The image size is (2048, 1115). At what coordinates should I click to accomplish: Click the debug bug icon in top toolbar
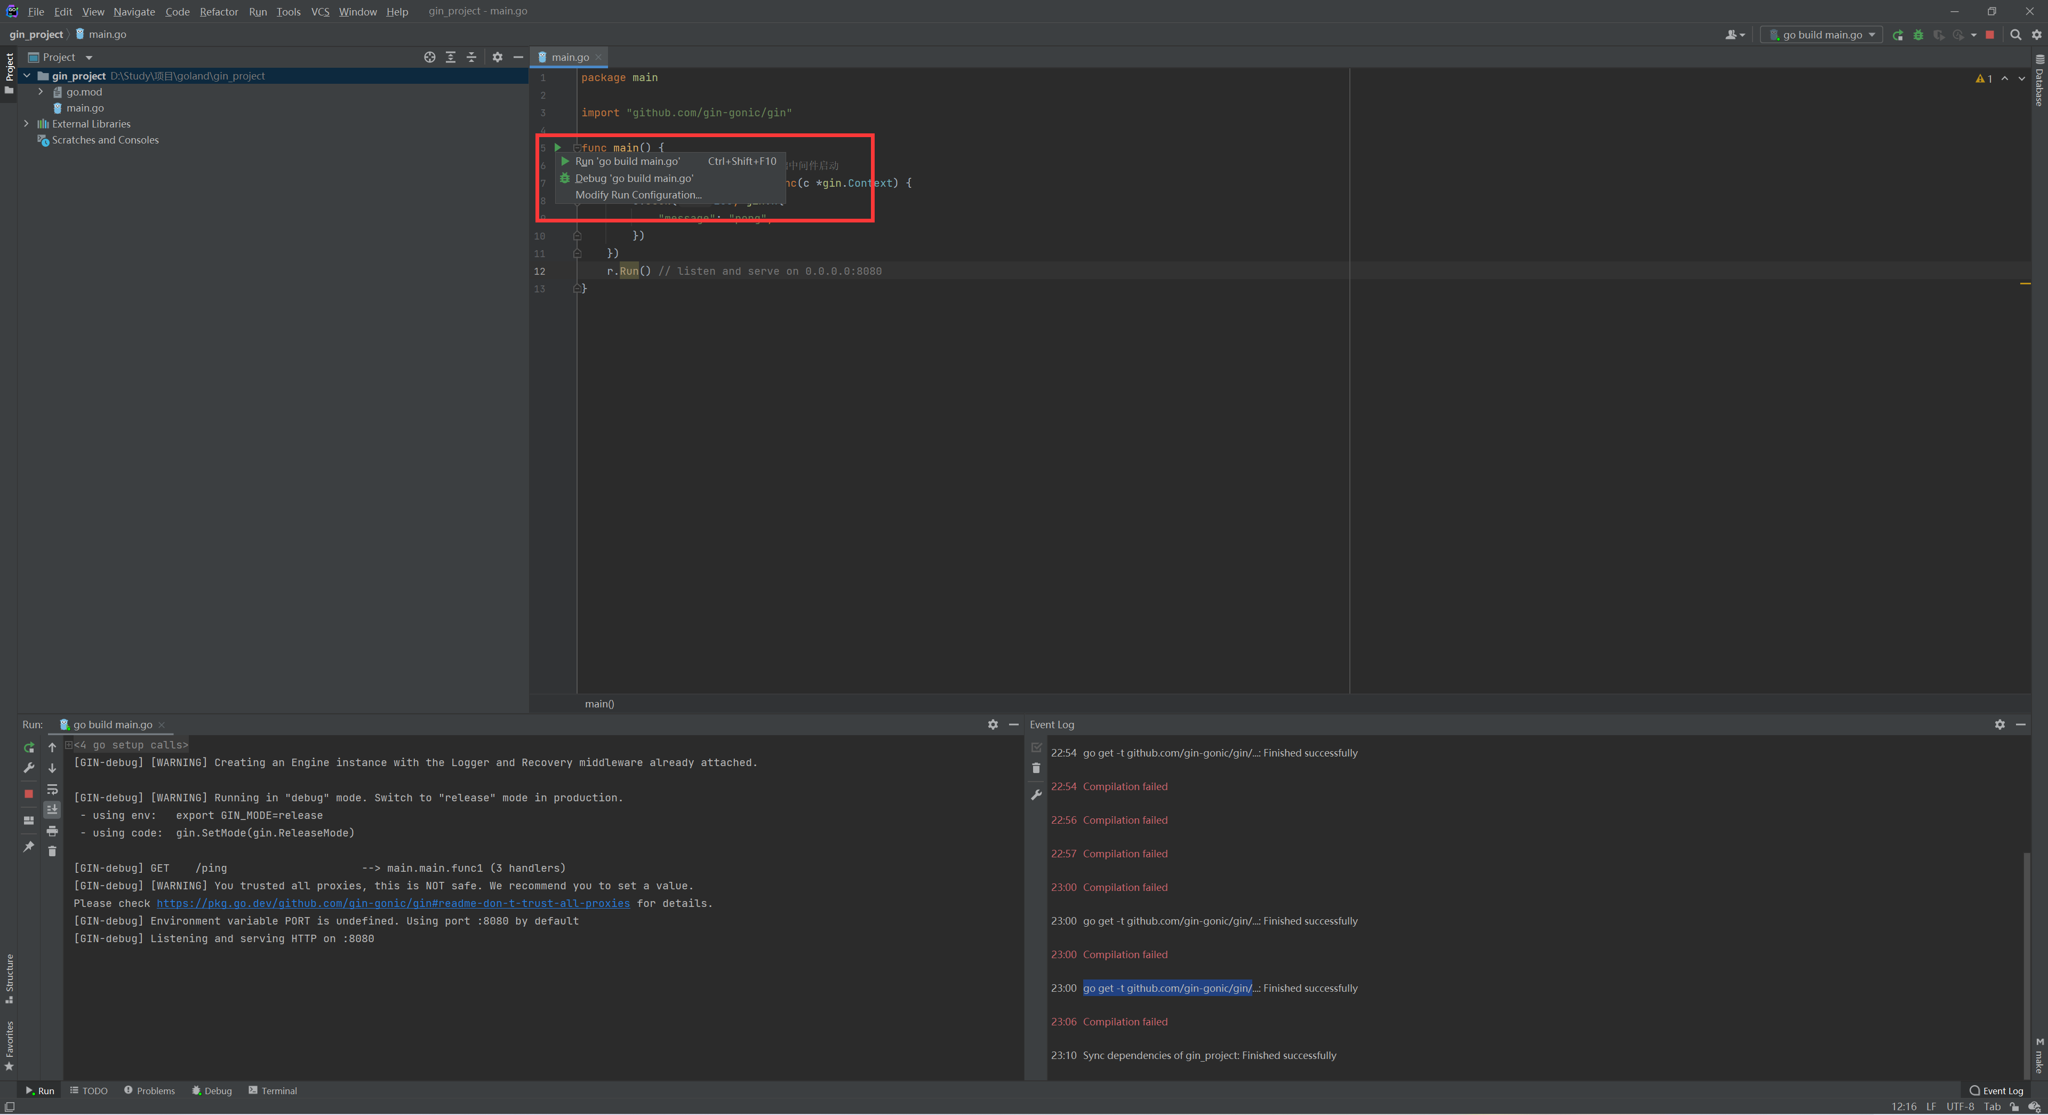1918,35
